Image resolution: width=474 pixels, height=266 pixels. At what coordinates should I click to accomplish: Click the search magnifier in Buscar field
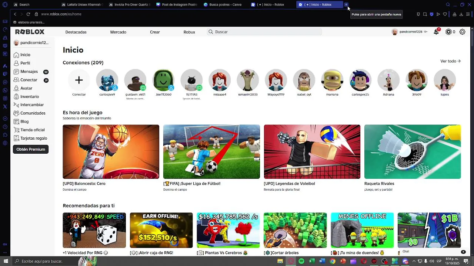pyautogui.click(x=211, y=32)
